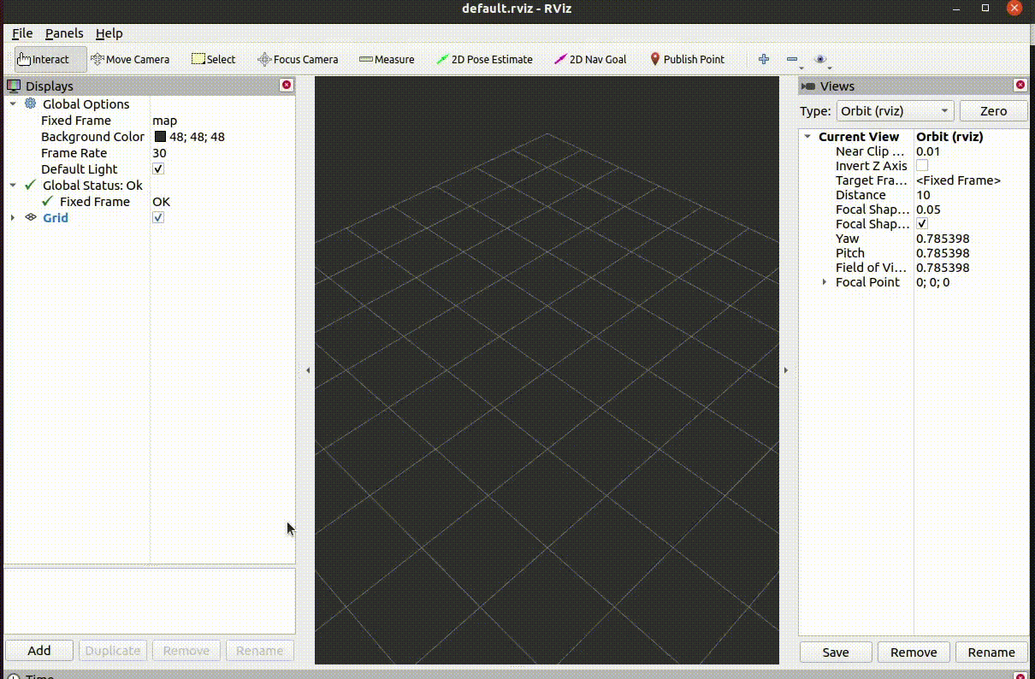Select the Measure tool
This screenshot has height=679, width=1035.
[x=387, y=59]
